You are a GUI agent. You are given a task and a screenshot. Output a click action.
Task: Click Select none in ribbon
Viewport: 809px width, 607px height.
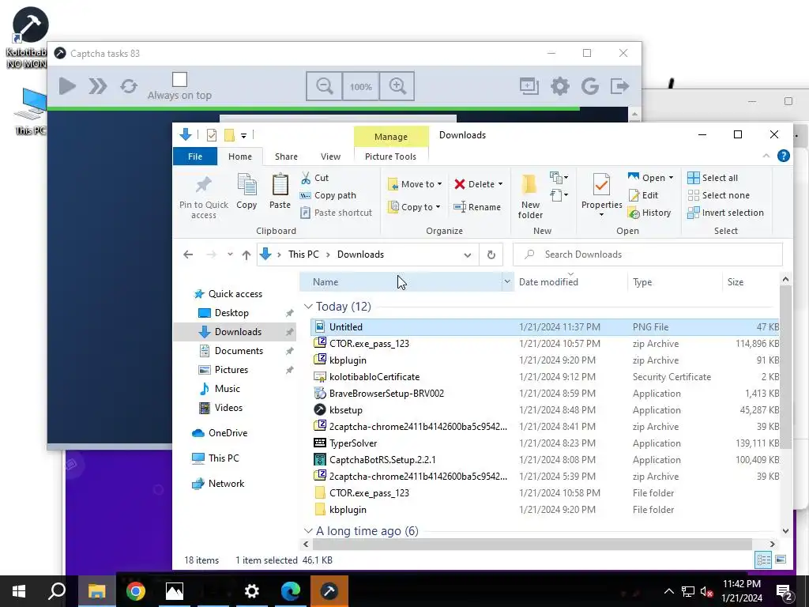click(719, 196)
